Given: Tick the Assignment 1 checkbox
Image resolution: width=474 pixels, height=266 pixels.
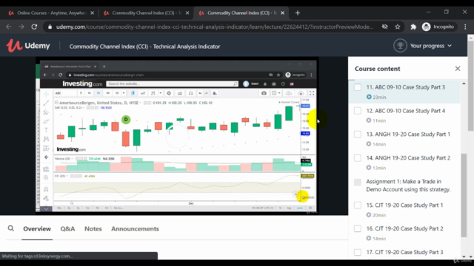Looking at the screenshot, I should click(x=358, y=183).
